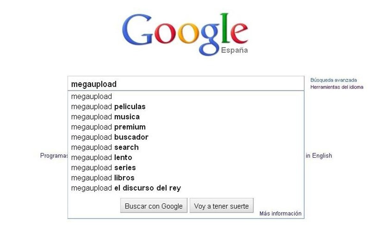Pick the megaupload libros suggestion
The image size is (383, 240).
pyautogui.click(x=103, y=178)
